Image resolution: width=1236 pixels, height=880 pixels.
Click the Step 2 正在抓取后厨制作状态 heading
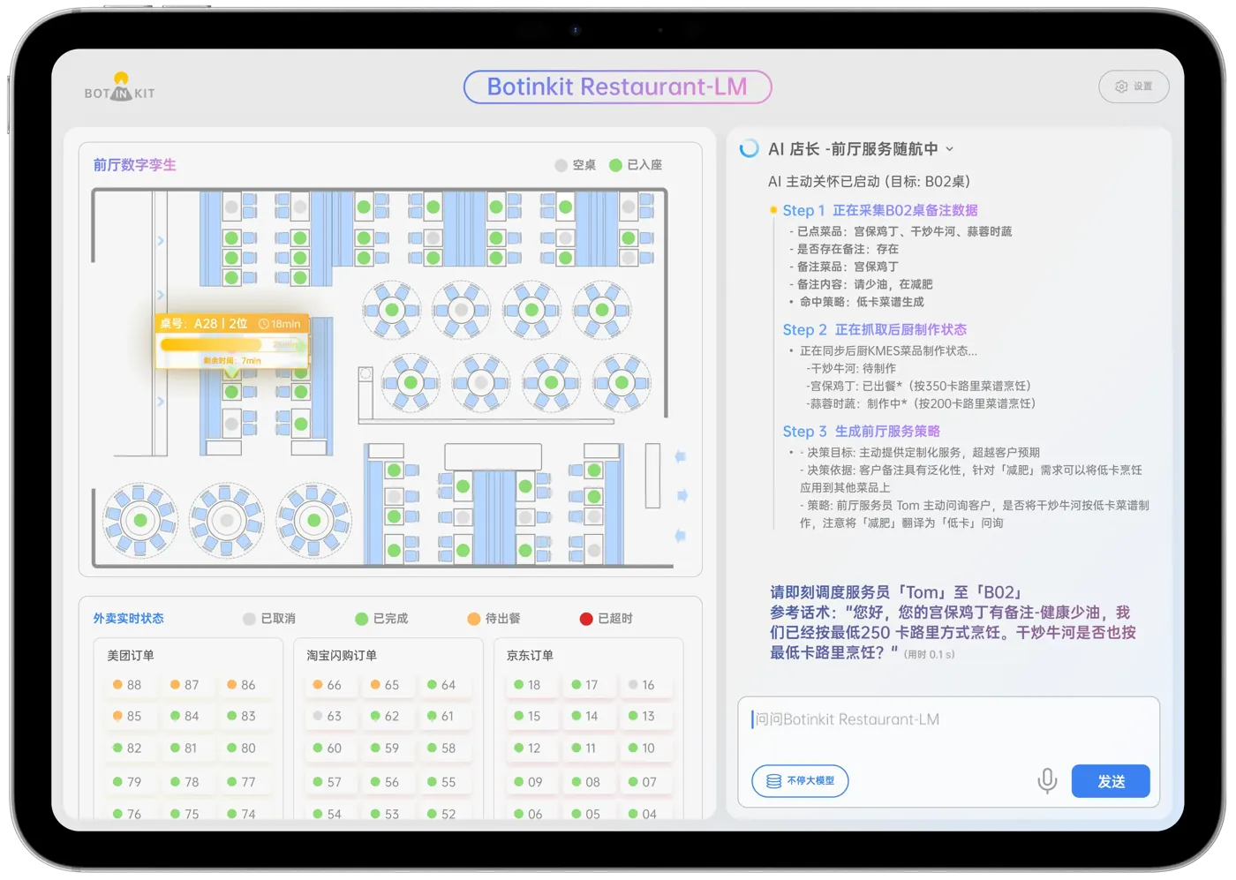pyautogui.click(x=875, y=329)
